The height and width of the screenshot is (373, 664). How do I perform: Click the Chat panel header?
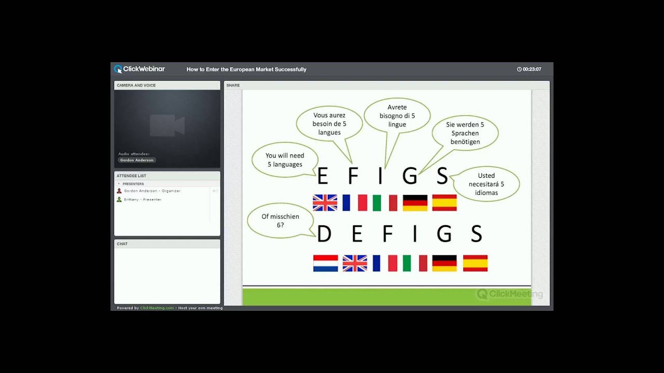[x=167, y=243]
